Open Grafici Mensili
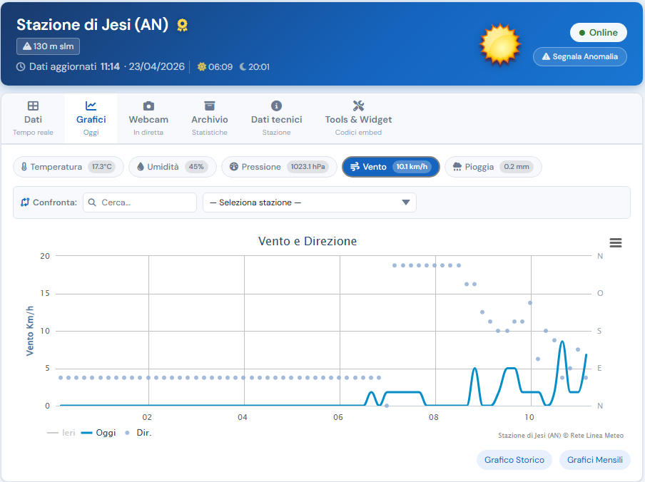This screenshot has width=645, height=482. (595, 460)
